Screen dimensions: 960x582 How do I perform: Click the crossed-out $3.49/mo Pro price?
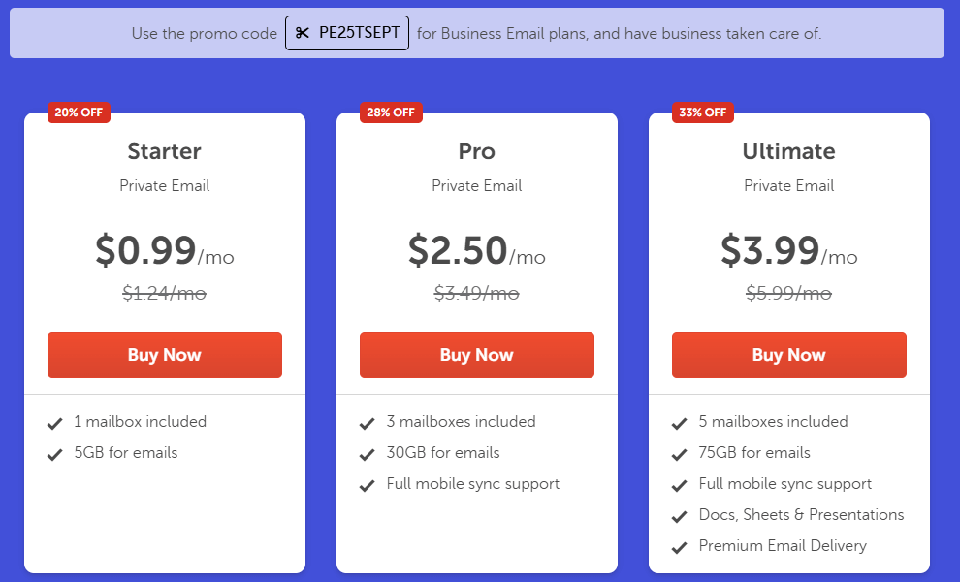coord(476,292)
